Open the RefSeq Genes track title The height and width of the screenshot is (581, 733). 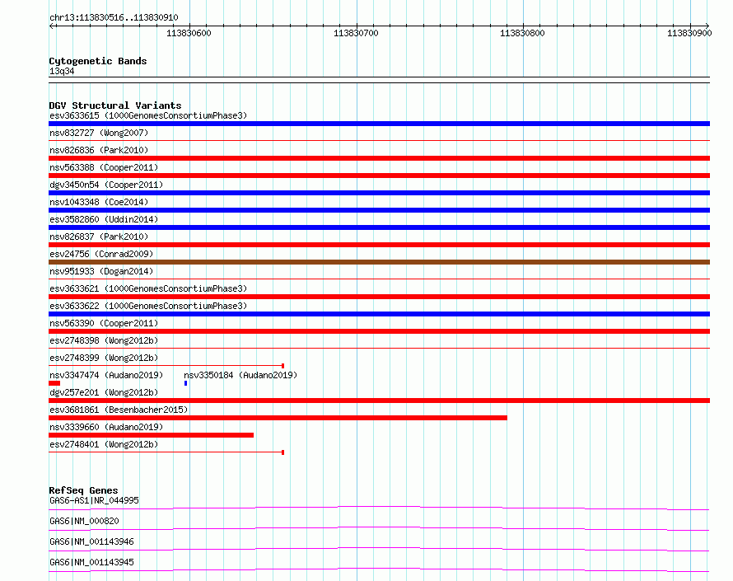pyautogui.click(x=83, y=490)
